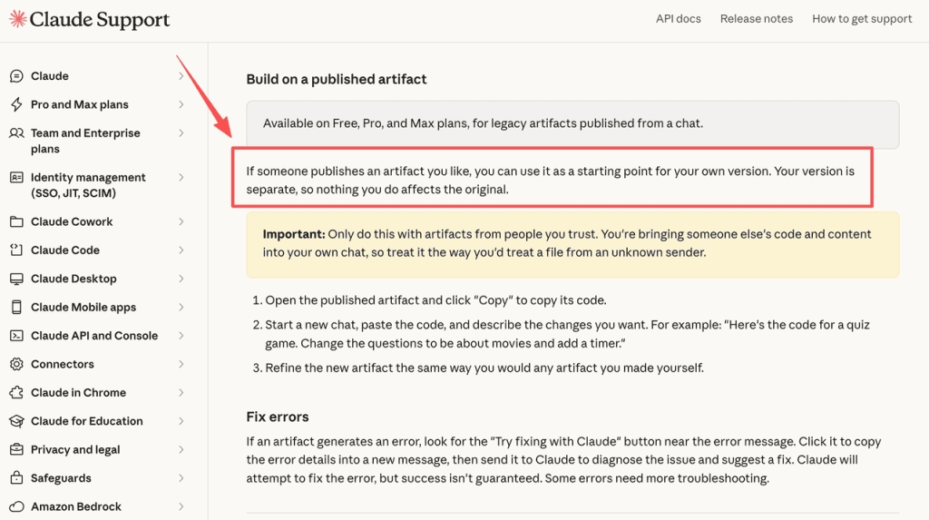Expand the Amazon Bedrock chevron

click(x=181, y=506)
